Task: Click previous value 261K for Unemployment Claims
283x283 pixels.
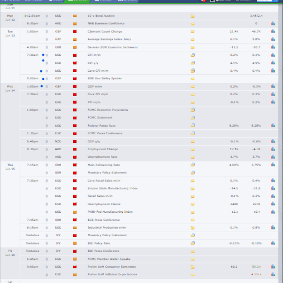Action: [256, 204]
